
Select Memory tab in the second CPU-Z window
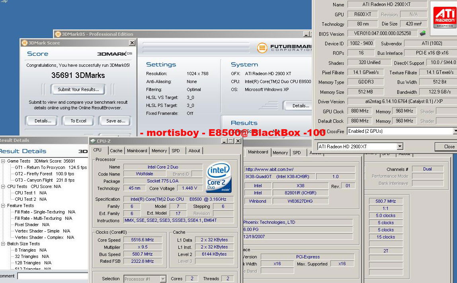coord(280,153)
